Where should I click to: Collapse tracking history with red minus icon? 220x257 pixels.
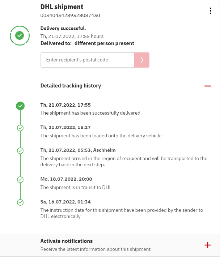(207, 86)
